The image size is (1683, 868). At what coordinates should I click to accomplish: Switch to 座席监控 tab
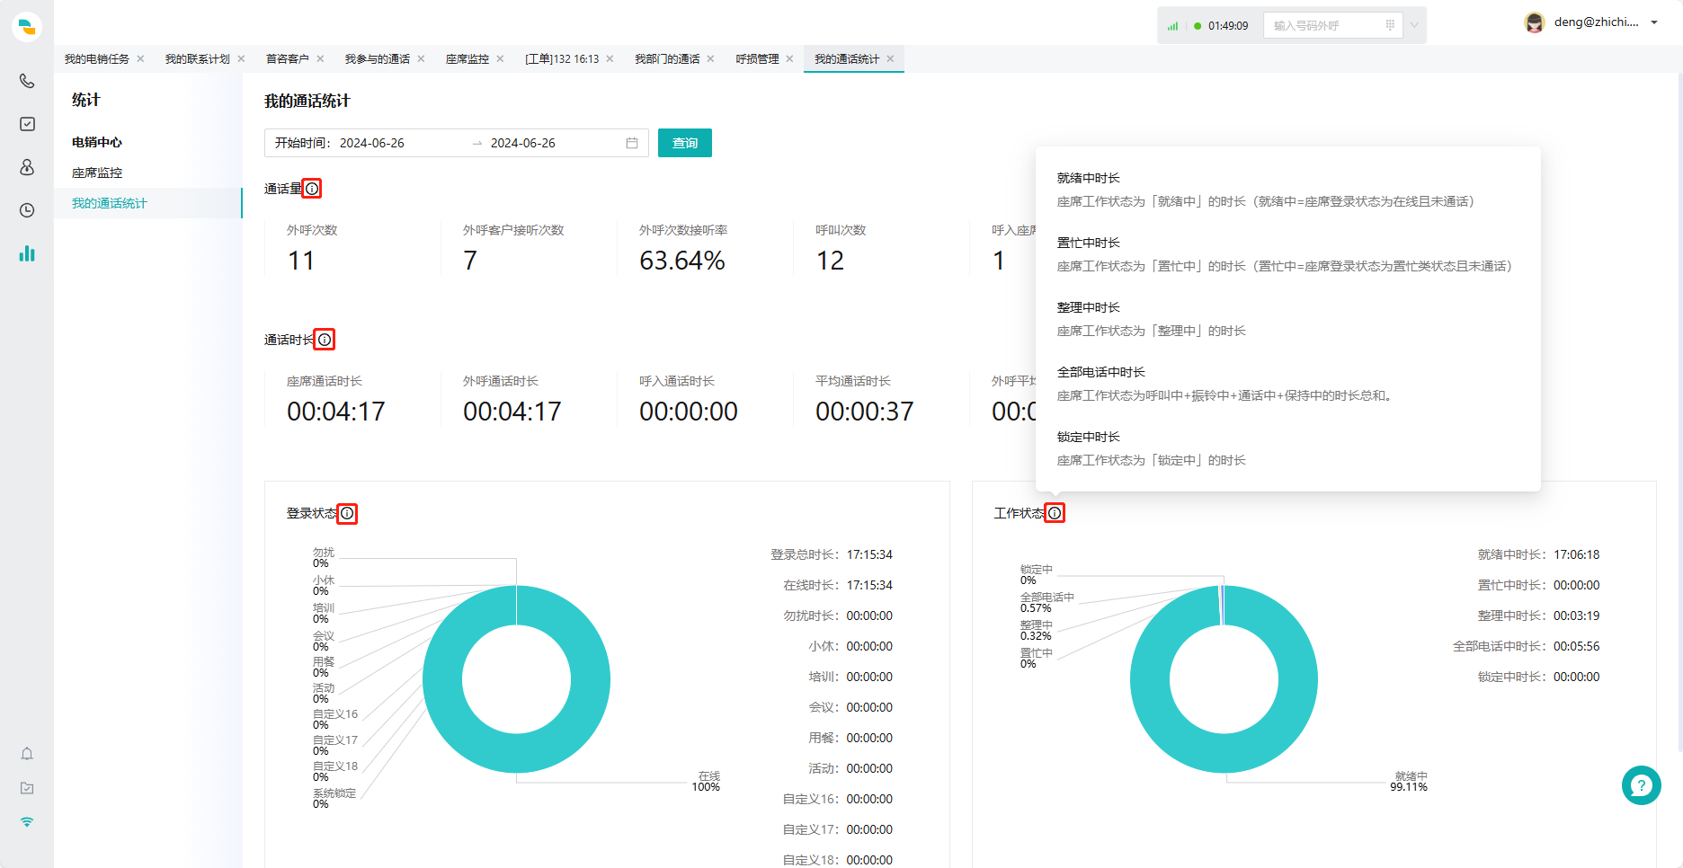(x=467, y=58)
